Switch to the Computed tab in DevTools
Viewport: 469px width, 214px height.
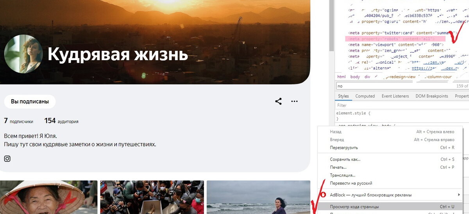click(365, 96)
